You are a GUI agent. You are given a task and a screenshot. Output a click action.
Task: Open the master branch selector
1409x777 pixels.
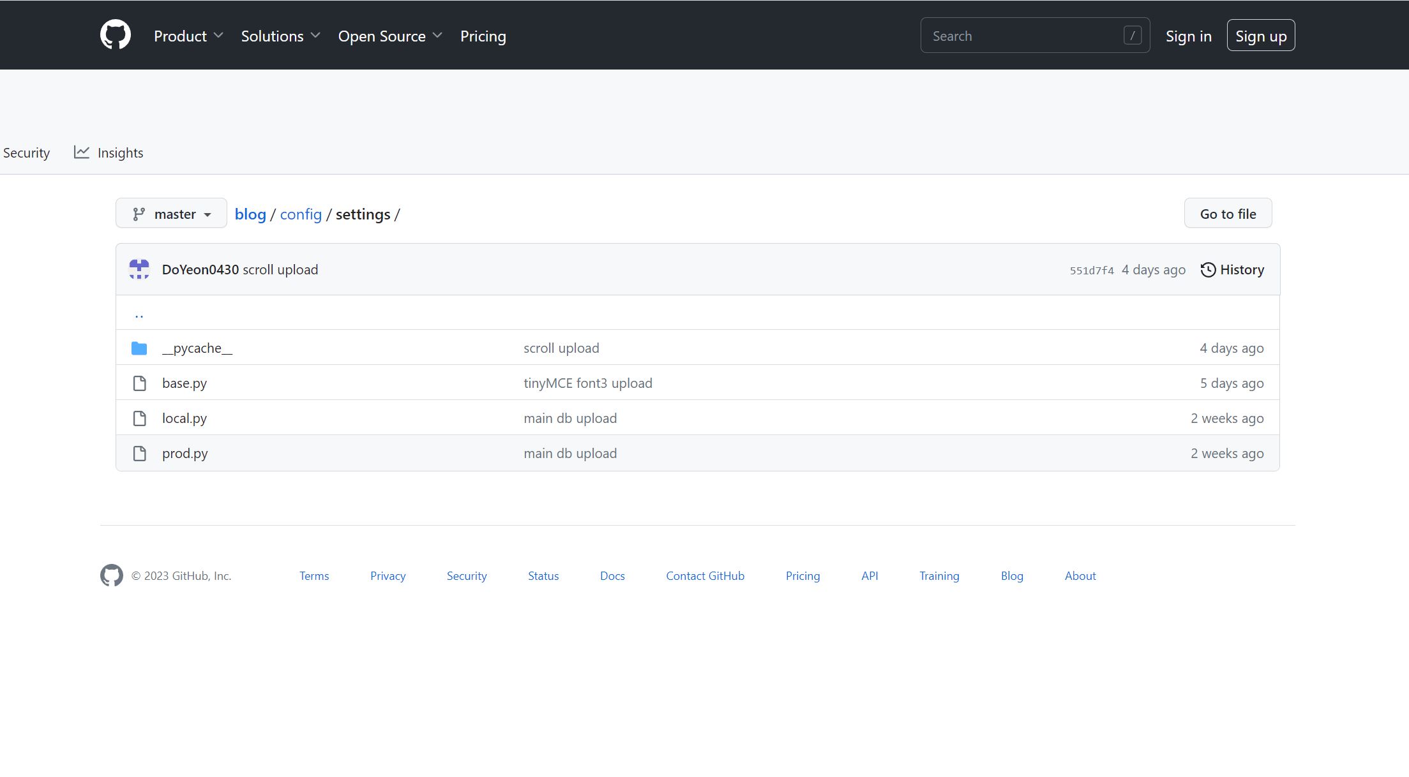tap(171, 213)
